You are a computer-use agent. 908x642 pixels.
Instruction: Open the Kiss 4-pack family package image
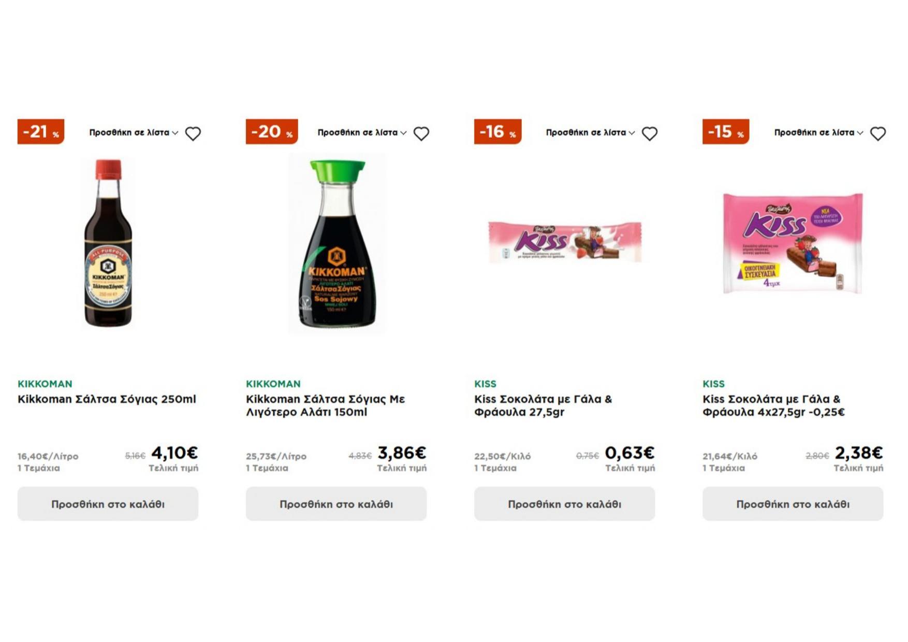(793, 243)
